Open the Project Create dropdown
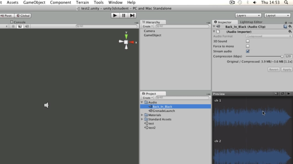293x164 pixels. pos(148,98)
